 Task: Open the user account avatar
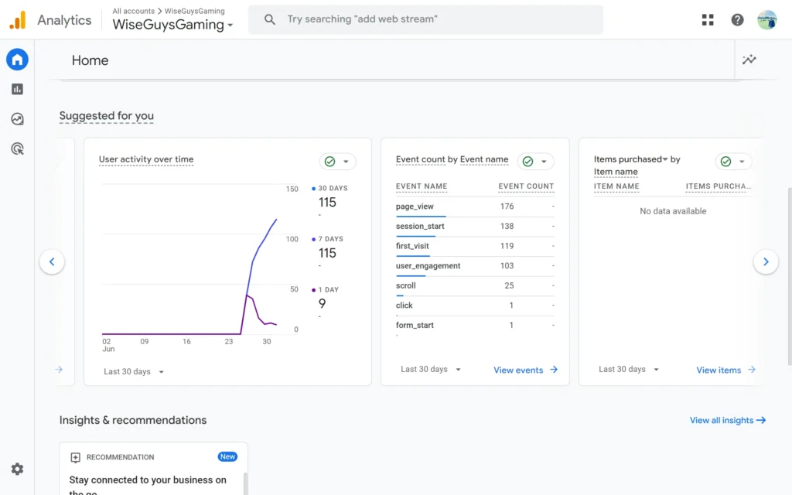tap(766, 20)
